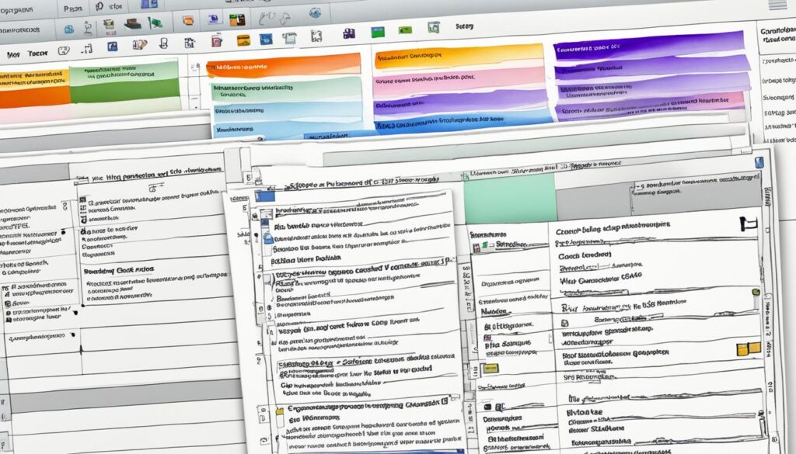The width and height of the screenshot is (796, 454).
Task: Select the globe icon in the upper toolbar
Action: click(x=316, y=13)
